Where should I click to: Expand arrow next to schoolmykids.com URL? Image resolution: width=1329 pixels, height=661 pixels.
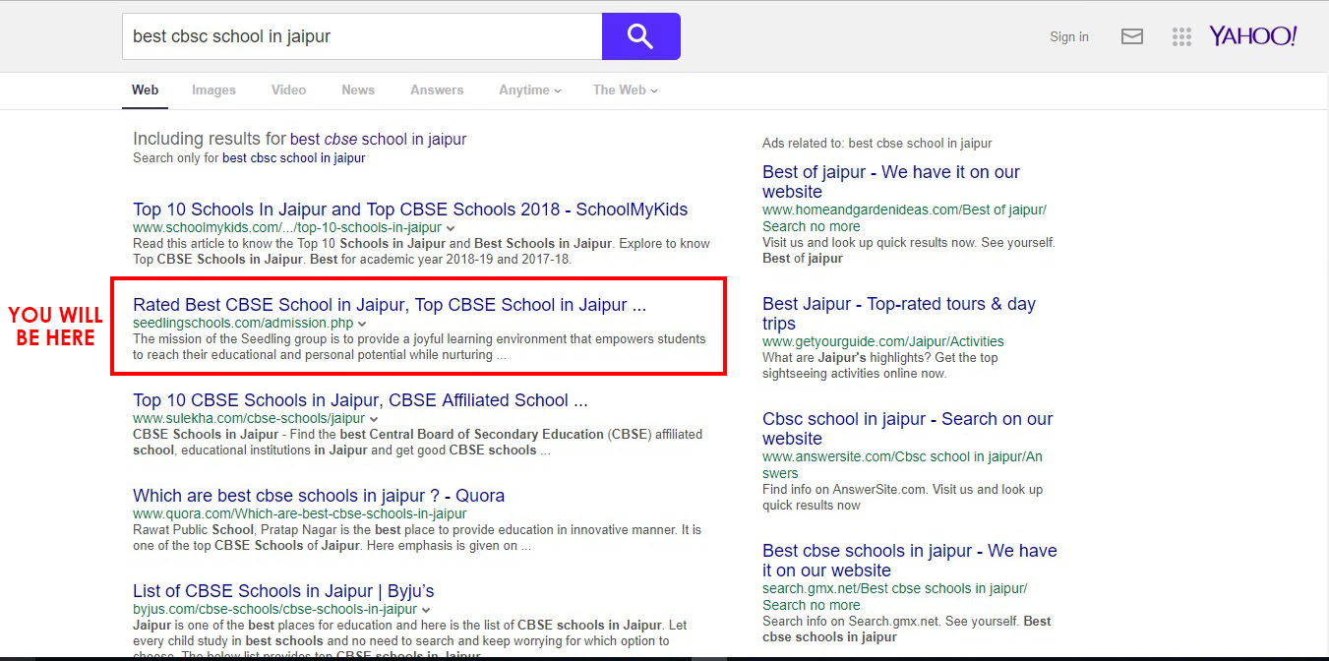click(452, 228)
